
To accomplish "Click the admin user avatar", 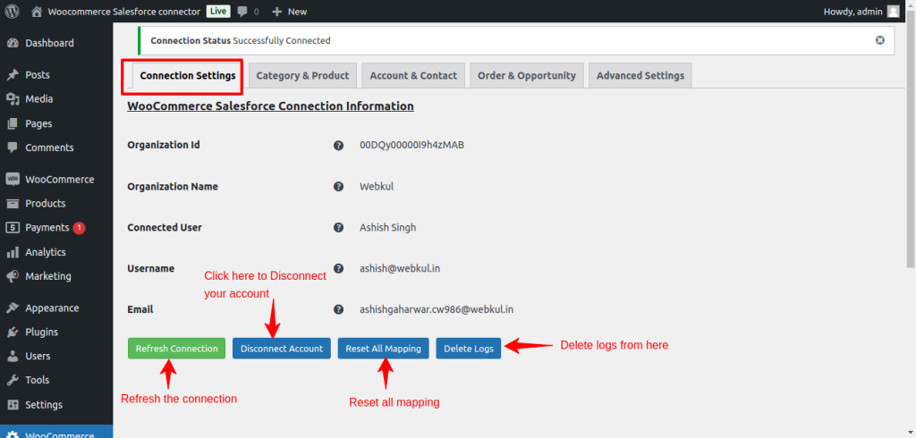I will tap(893, 12).
